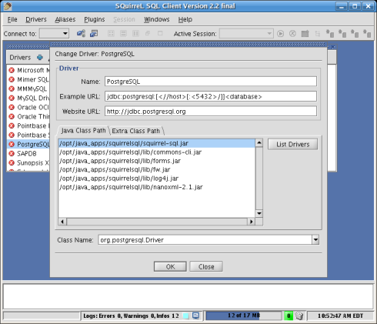Image resolution: width=377 pixels, height=324 pixels.
Task: Open the Drivers menu
Action: (x=36, y=19)
